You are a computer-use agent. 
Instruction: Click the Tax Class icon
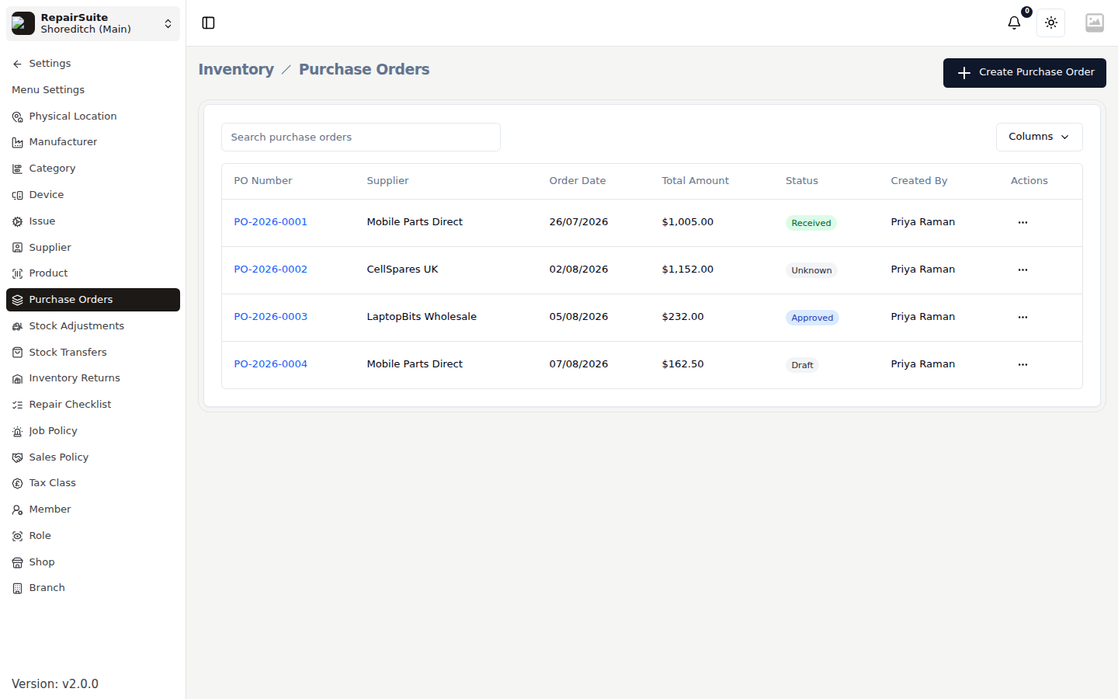[x=17, y=483]
